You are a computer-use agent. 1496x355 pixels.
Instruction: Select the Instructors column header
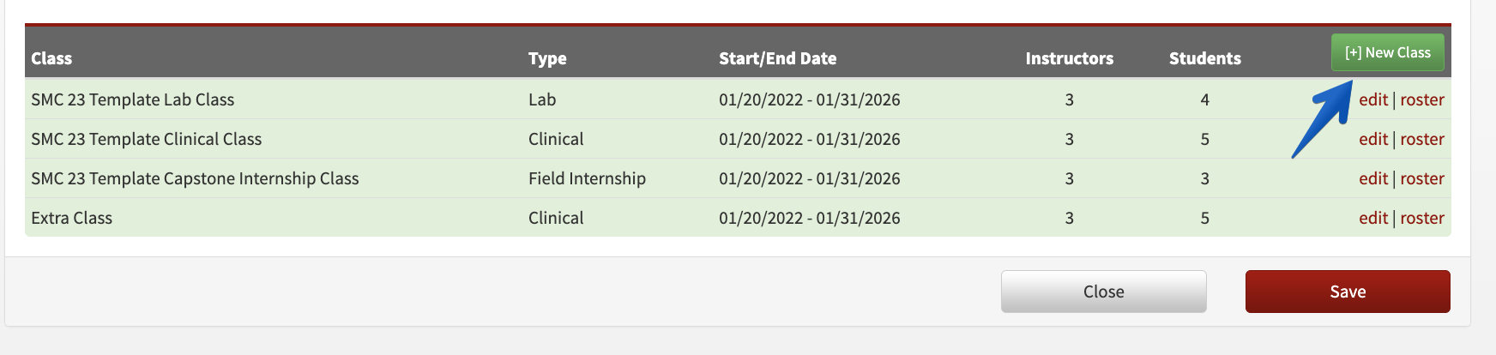(x=1069, y=58)
